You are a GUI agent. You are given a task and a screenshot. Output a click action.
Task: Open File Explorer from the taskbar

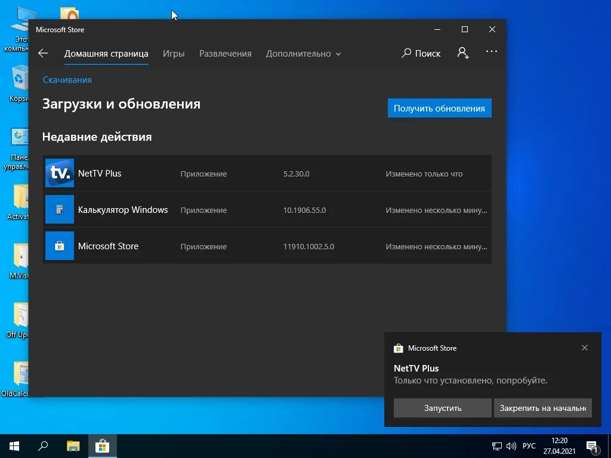point(72,445)
